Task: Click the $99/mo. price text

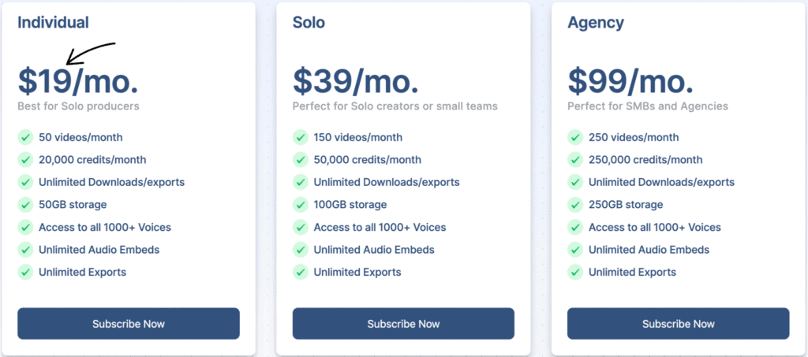Action: point(630,82)
